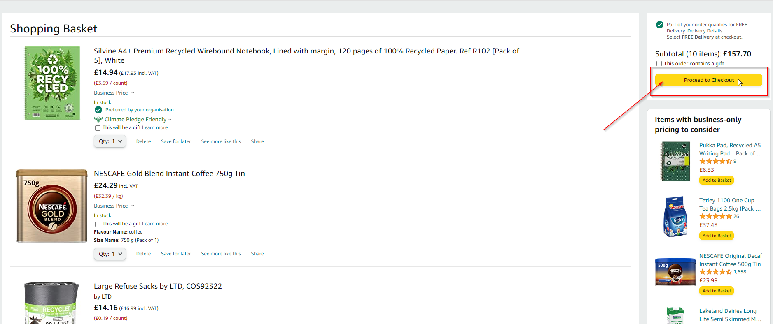Share the Silvine notebook item

point(257,141)
